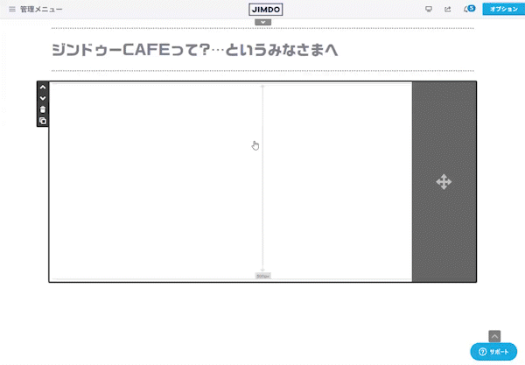525x365 pixels.
Task: Jump to top with arrow button
Action: [x=494, y=336]
